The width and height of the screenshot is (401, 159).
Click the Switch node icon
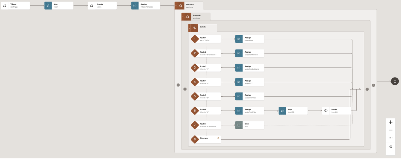[x=194, y=28]
